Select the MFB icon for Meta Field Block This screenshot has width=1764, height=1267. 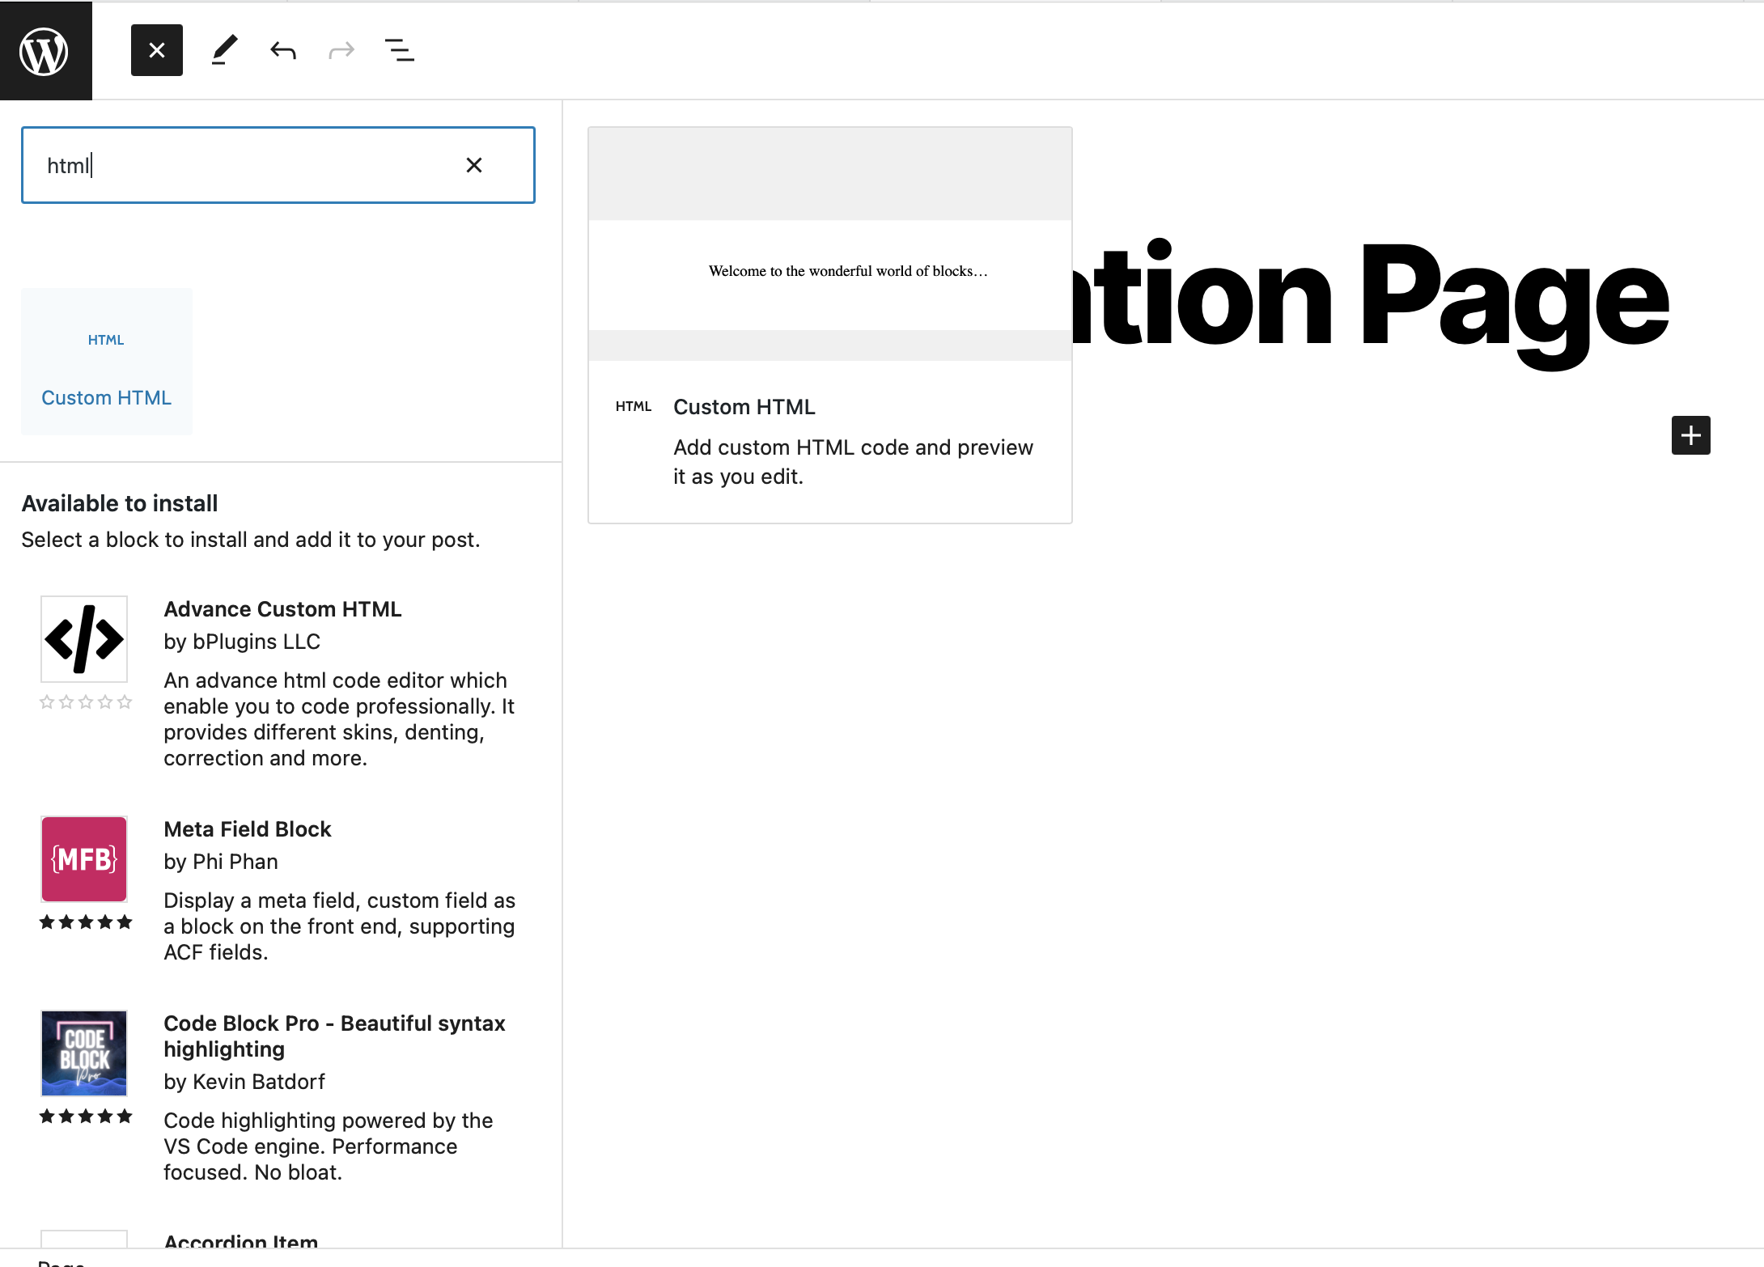[83, 858]
